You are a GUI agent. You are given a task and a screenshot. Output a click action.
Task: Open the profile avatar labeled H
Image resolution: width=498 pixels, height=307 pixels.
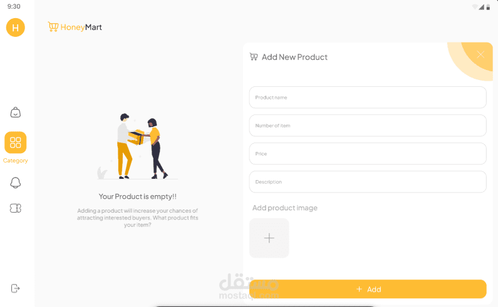(x=15, y=28)
